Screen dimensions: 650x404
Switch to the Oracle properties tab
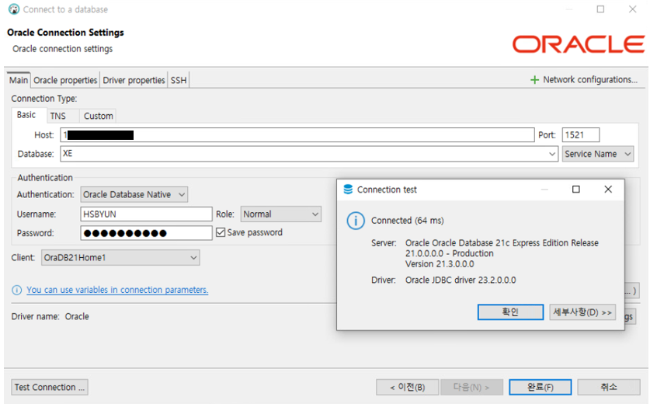(x=65, y=80)
